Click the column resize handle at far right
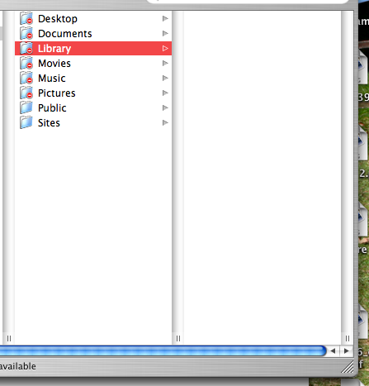 (x=348, y=338)
